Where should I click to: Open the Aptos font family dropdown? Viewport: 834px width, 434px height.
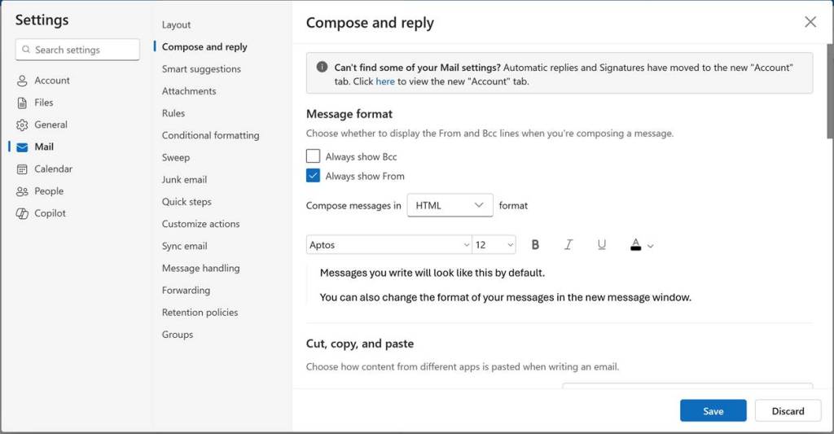coord(388,245)
